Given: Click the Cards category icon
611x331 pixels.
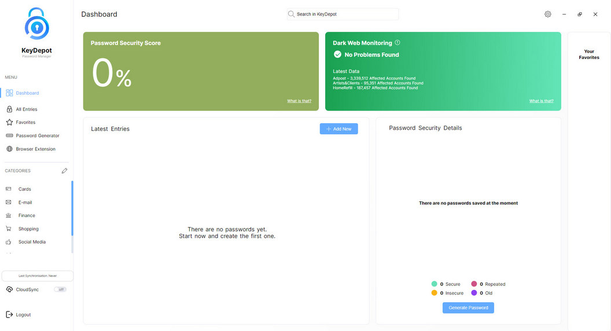Looking at the screenshot, I should 9,189.
